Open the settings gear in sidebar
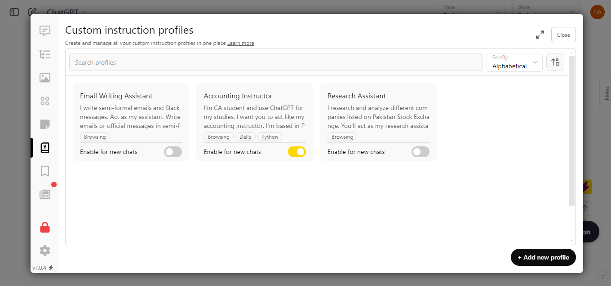 click(x=44, y=251)
